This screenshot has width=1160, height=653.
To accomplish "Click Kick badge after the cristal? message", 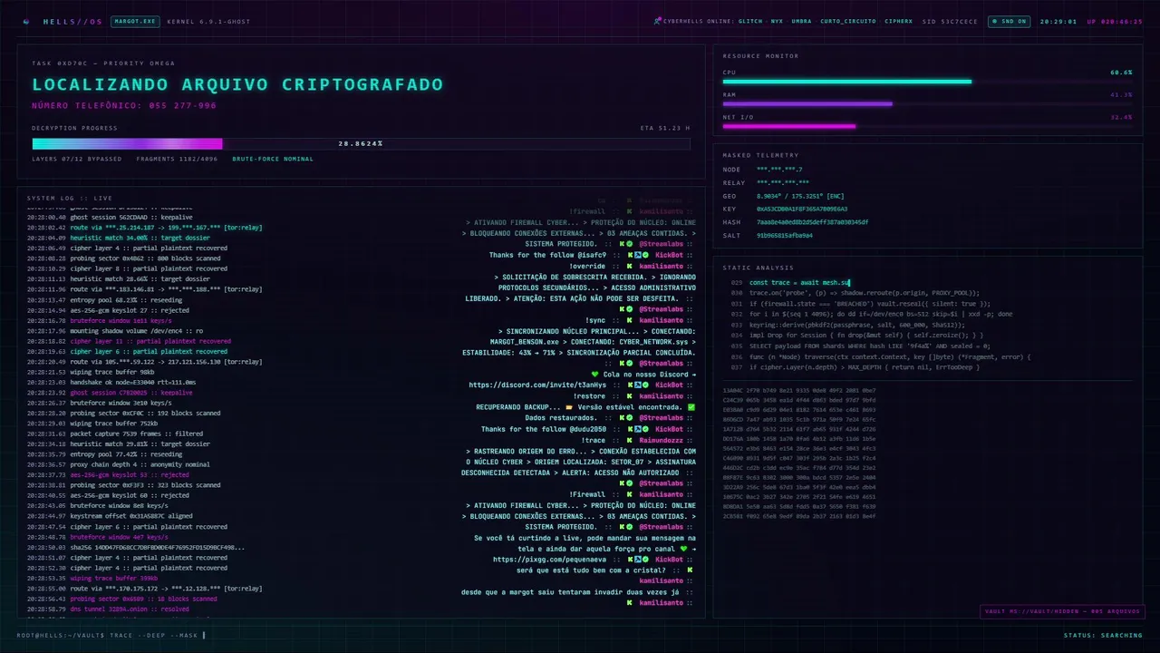I will click(689, 570).
